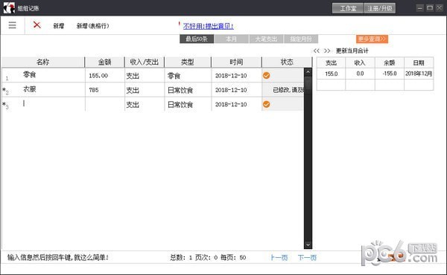
Task: Open the hamburger menu icon
Action: point(12,25)
